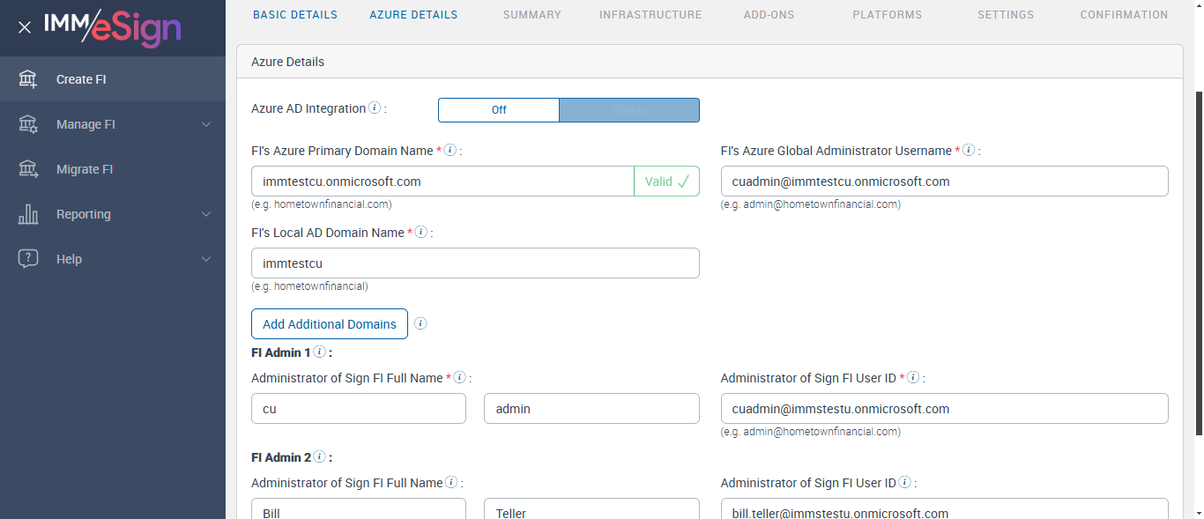Close the sidebar with the X icon
The height and width of the screenshot is (519, 1204).
pos(25,27)
